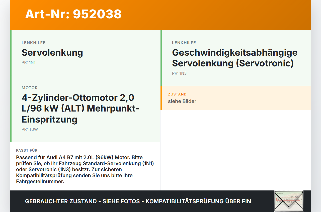The height and width of the screenshot is (212, 321).
Task: Open the Servolenkung 1N1 card
Action: [x=85, y=53]
